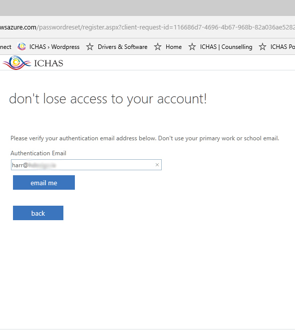Image resolution: width=295 pixels, height=334 pixels.
Task: Click the star icon beside ICHAS Po bookmark
Action: 263,46
